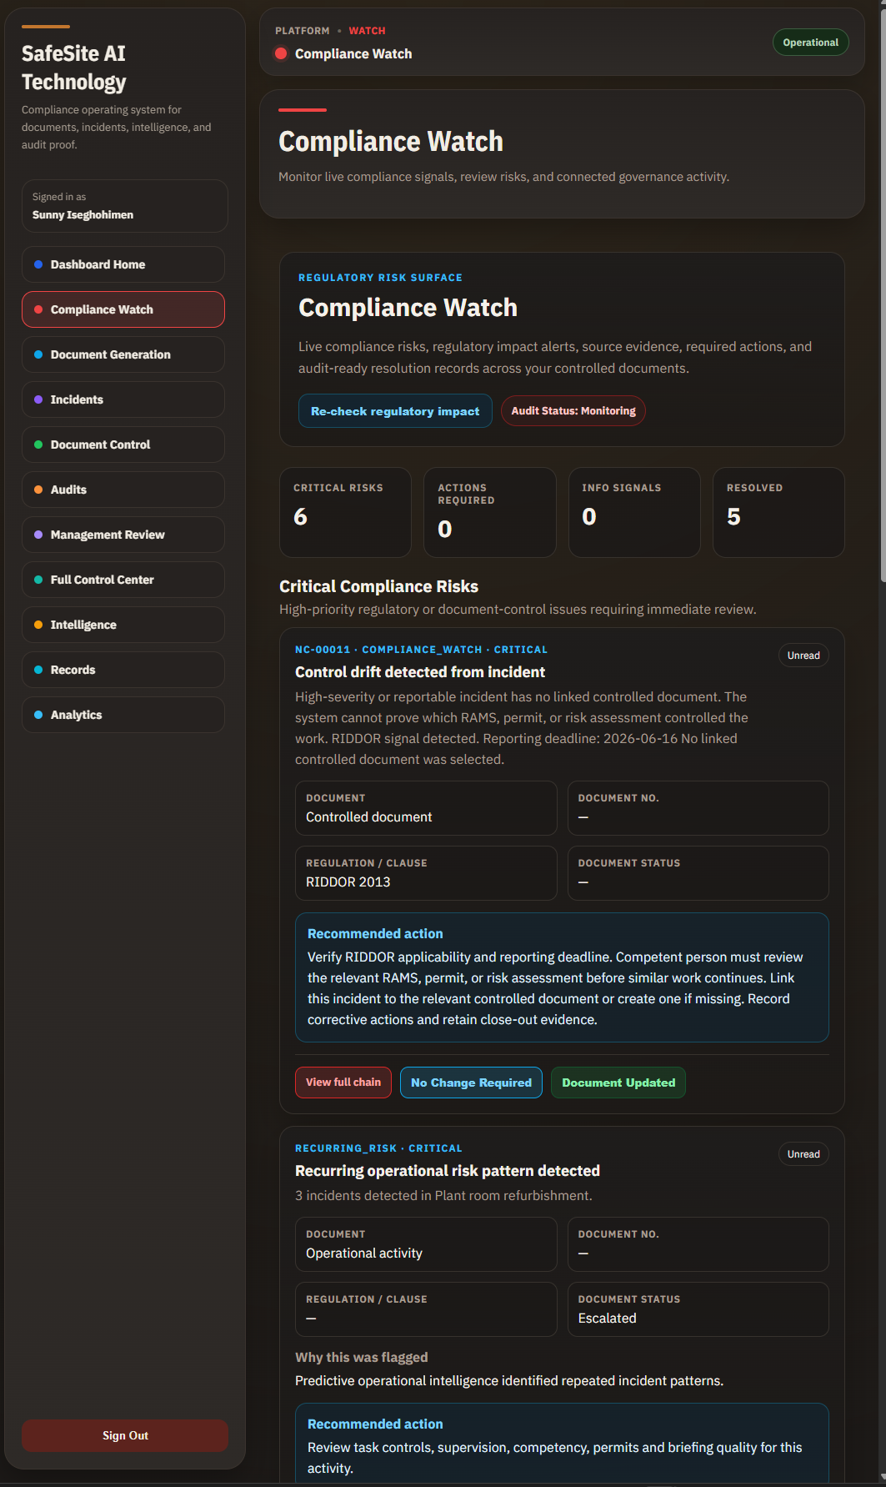Click signed-in user Sunny Iseghohimen
This screenshot has height=1487, width=886.
(83, 215)
